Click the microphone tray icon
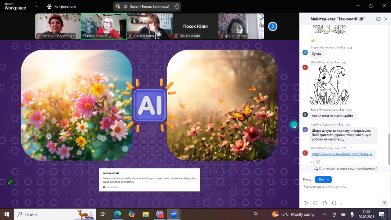The image size is (391, 220). pos(352,214)
